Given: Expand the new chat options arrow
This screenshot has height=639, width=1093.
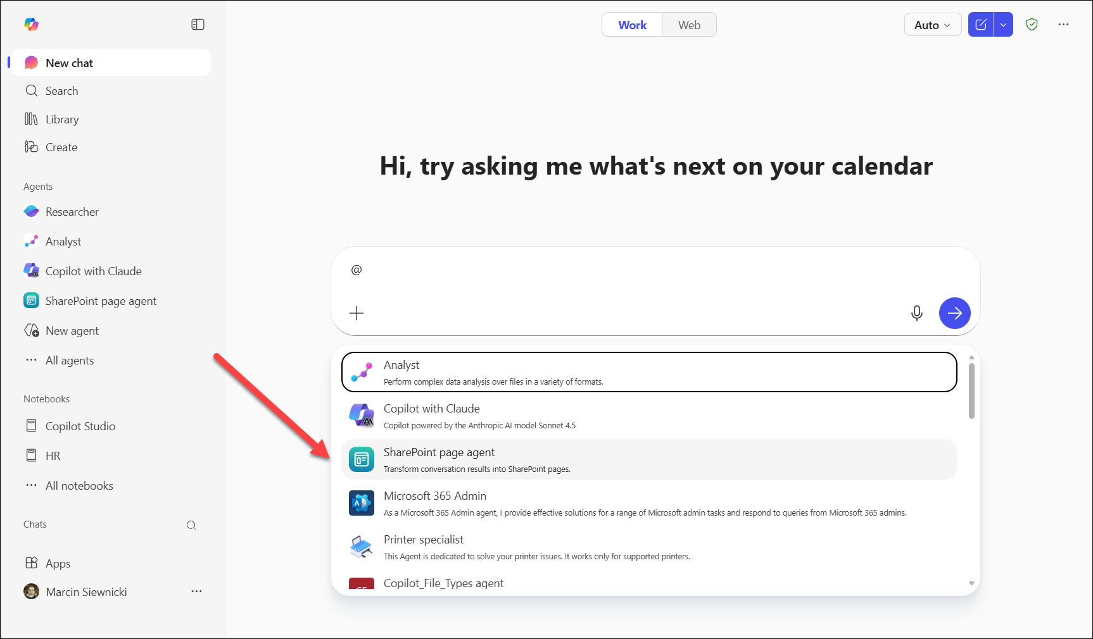Looking at the screenshot, I should pyautogui.click(x=1003, y=25).
